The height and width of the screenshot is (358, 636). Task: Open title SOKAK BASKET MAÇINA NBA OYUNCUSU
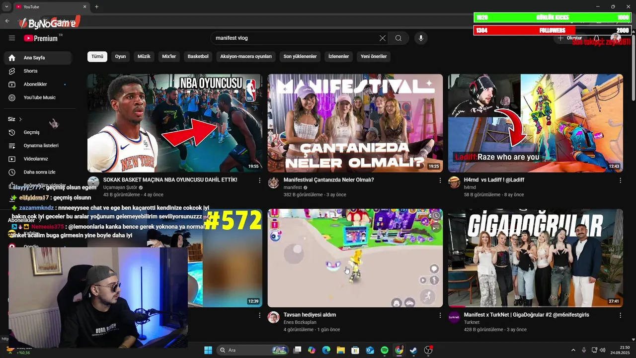[x=170, y=180]
